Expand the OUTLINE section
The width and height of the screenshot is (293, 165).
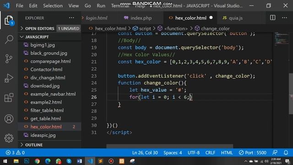click(x=31, y=145)
